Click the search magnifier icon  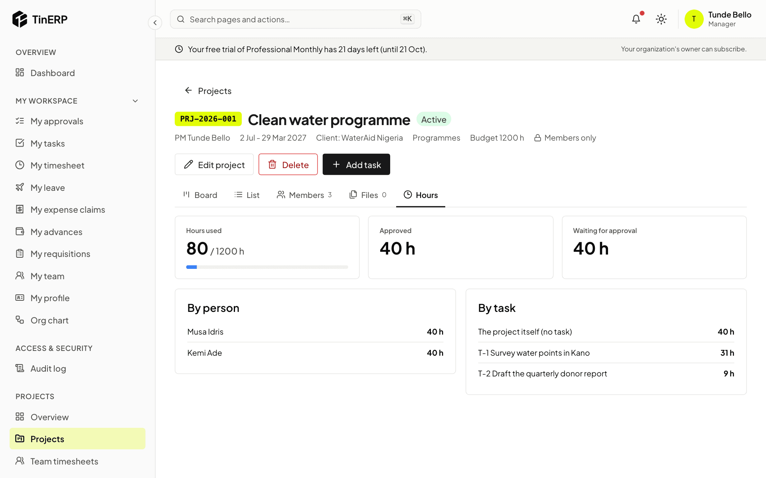181,19
